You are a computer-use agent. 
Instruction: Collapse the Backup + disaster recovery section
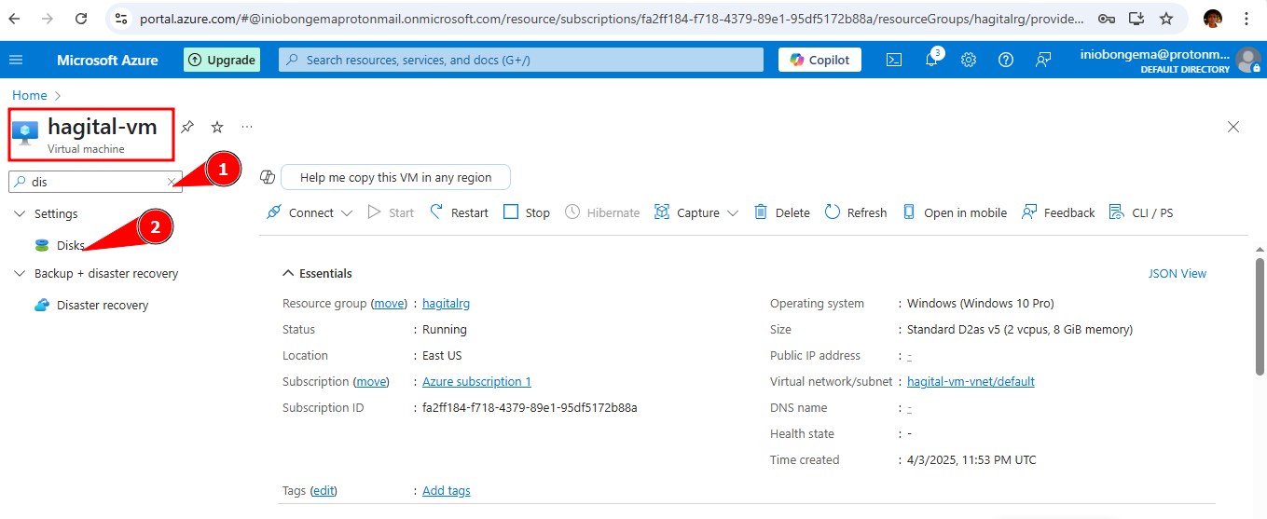(21, 273)
